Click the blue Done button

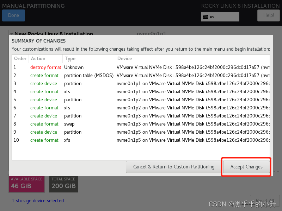click(13, 15)
